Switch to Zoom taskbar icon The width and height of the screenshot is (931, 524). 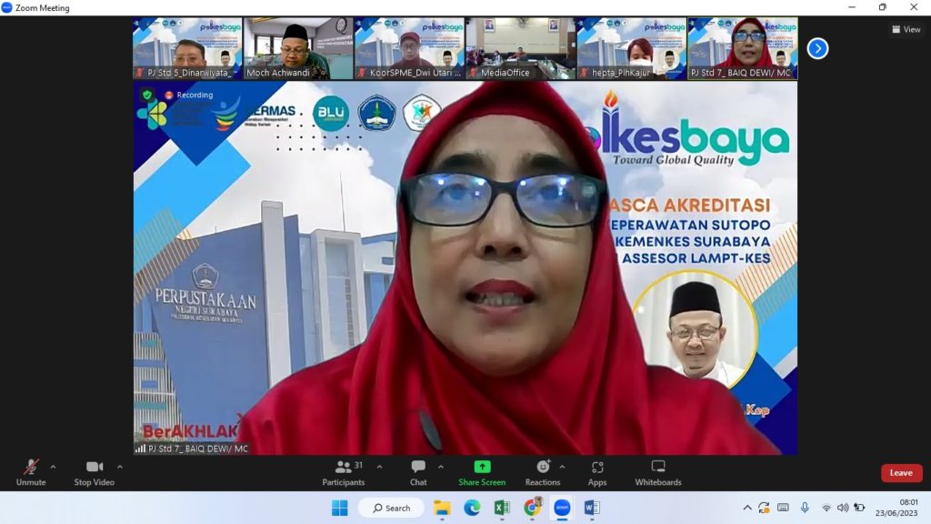pyautogui.click(x=562, y=508)
